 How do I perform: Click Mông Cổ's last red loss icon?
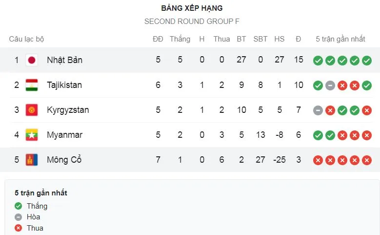coord(367,160)
